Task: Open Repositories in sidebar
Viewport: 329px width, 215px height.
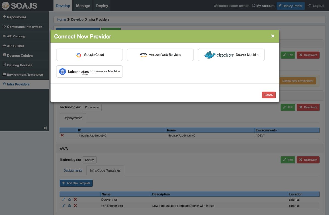Action: [24, 17]
